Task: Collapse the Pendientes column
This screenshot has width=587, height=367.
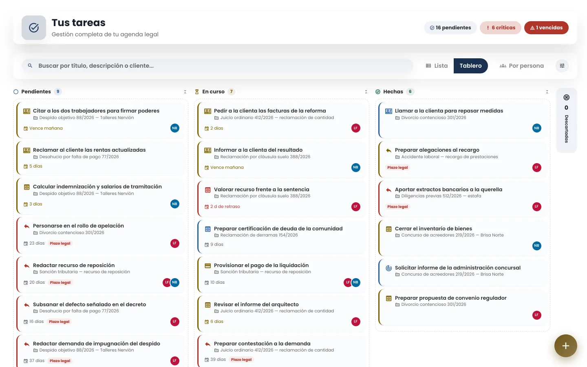Action: [185, 92]
